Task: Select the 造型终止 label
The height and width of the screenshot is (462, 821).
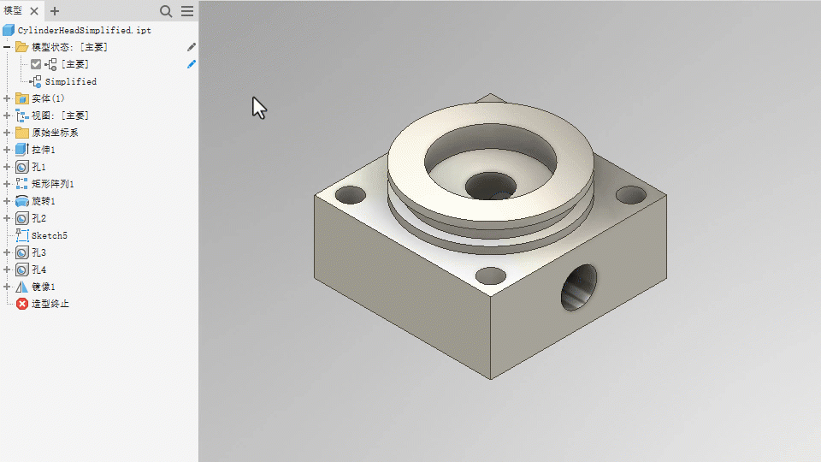Action: 50,304
